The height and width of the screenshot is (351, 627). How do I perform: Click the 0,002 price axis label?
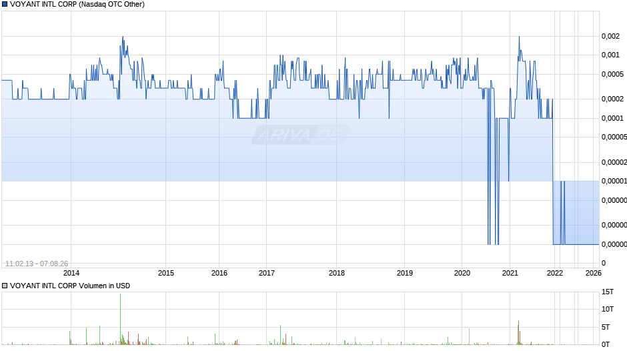(x=610, y=37)
